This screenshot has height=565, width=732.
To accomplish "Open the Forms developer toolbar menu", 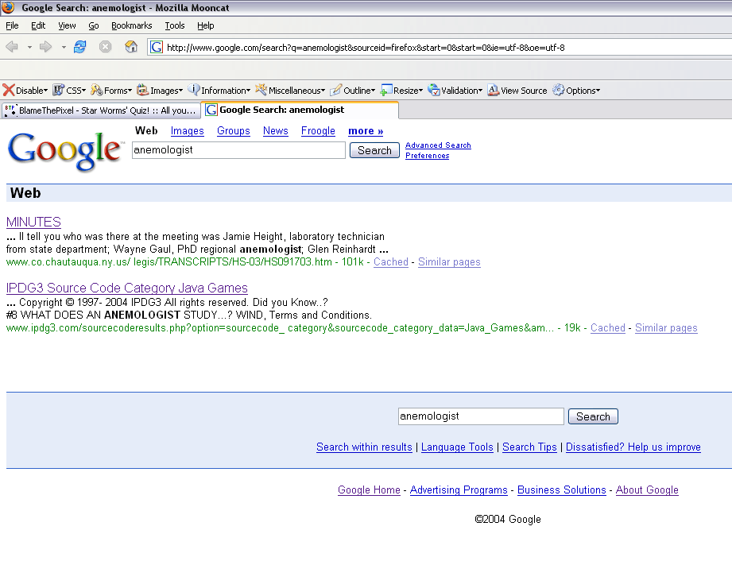I will 111,90.
